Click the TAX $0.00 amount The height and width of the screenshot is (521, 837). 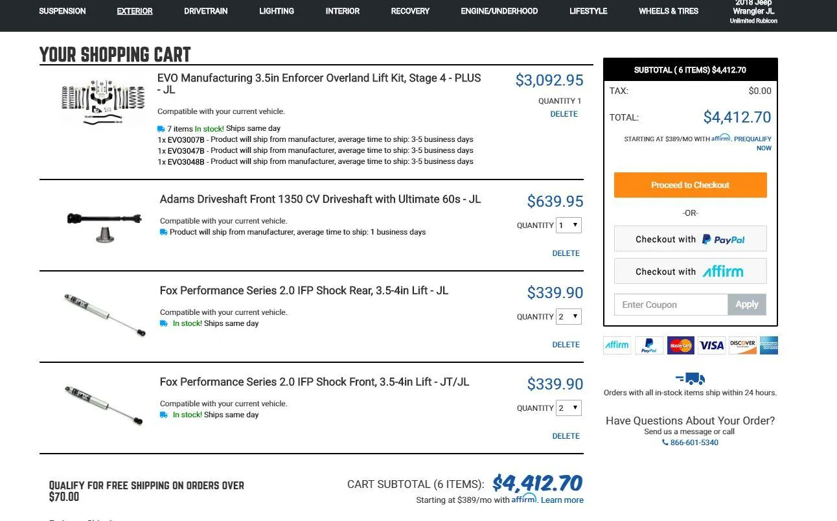(x=760, y=91)
